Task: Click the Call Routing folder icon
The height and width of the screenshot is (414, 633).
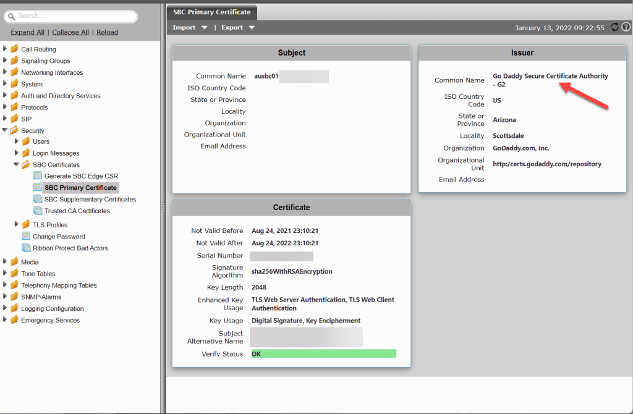Action: 14,49
